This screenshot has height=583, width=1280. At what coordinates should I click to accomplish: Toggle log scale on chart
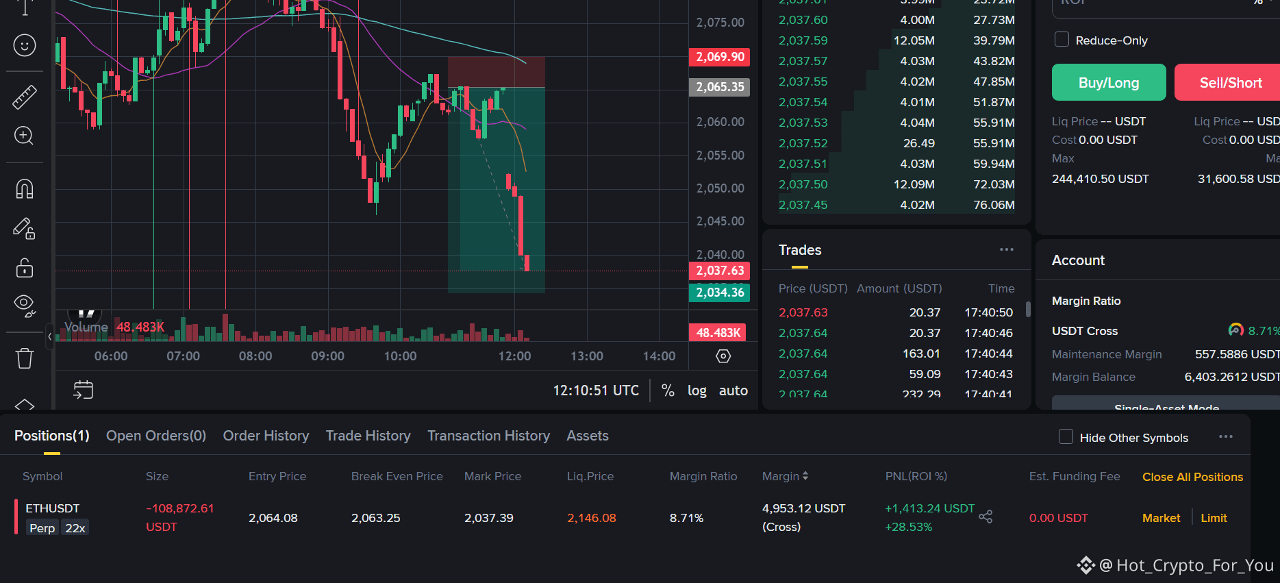[697, 390]
